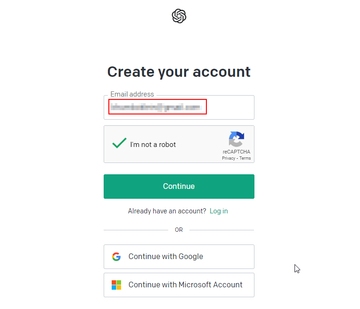The image size is (360, 309).
Task: Click the green reCAPTCHA checkmark
Action: click(119, 143)
